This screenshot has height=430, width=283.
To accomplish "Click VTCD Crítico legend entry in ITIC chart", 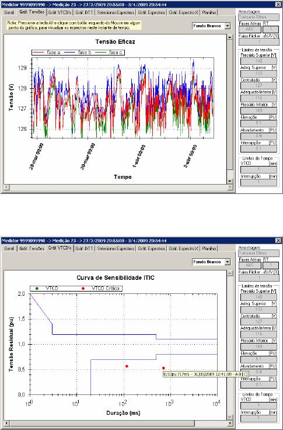I will (x=101, y=289).
